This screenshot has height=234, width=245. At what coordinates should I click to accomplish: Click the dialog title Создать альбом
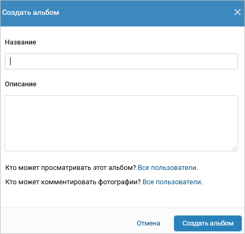point(31,13)
